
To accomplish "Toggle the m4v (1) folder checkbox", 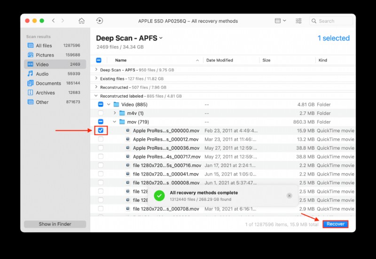I will pyautogui.click(x=101, y=113).
